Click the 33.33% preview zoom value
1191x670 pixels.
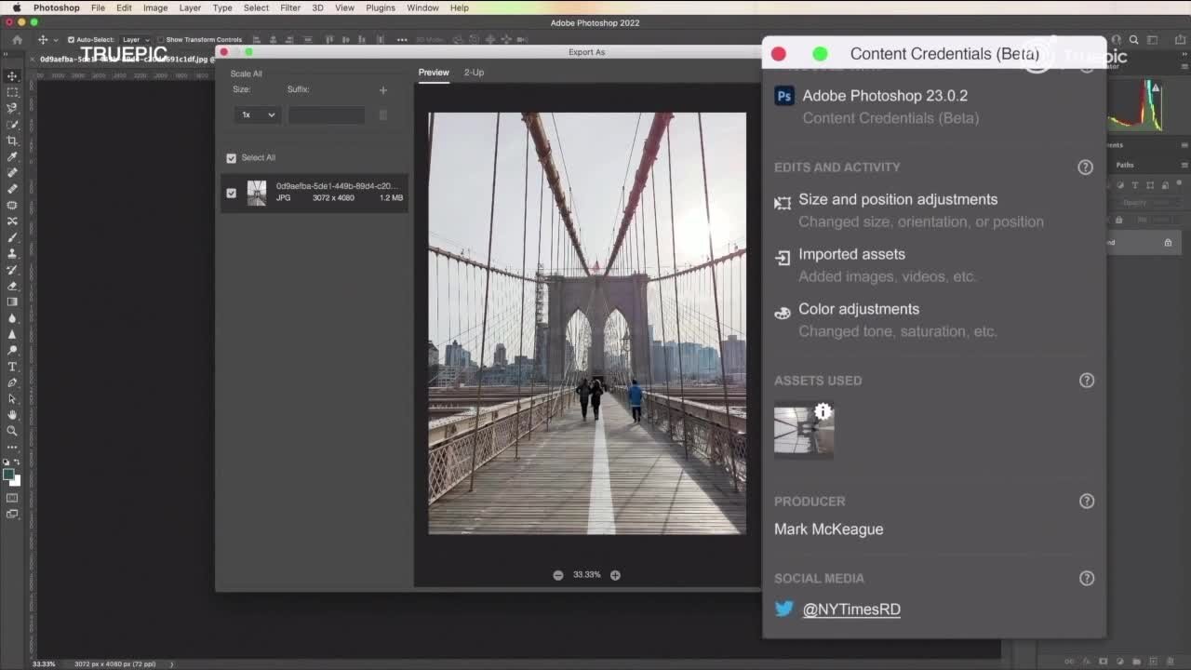(587, 575)
